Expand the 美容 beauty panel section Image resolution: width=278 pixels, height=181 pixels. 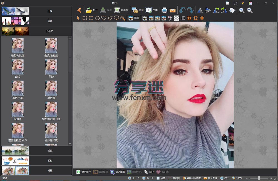click(36, 21)
